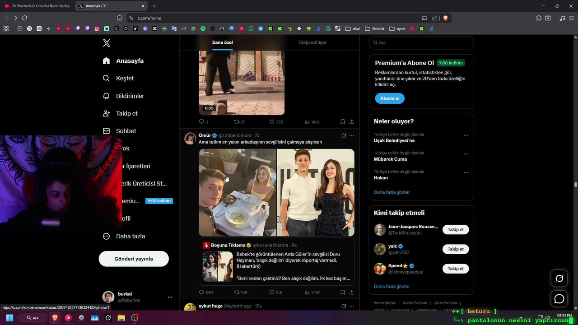Follow Jean-Jacques Rousseau with Takip et
This screenshot has width=578, height=325.
coord(456,230)
